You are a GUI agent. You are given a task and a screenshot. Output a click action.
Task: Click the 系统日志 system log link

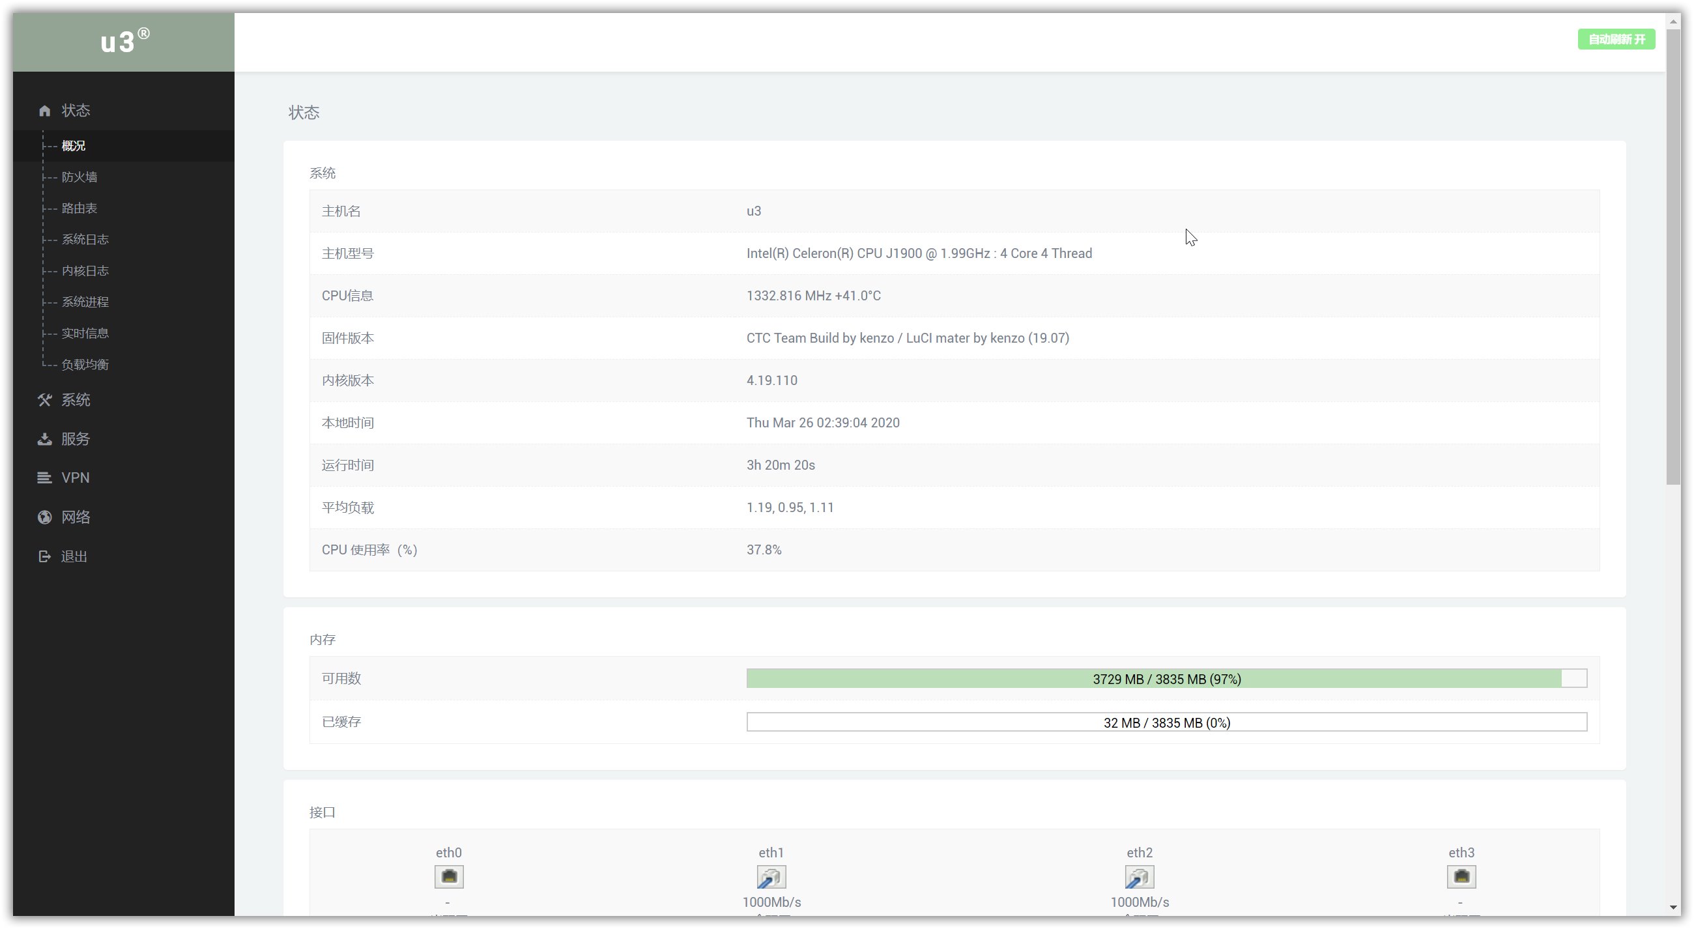coord(86,239)
